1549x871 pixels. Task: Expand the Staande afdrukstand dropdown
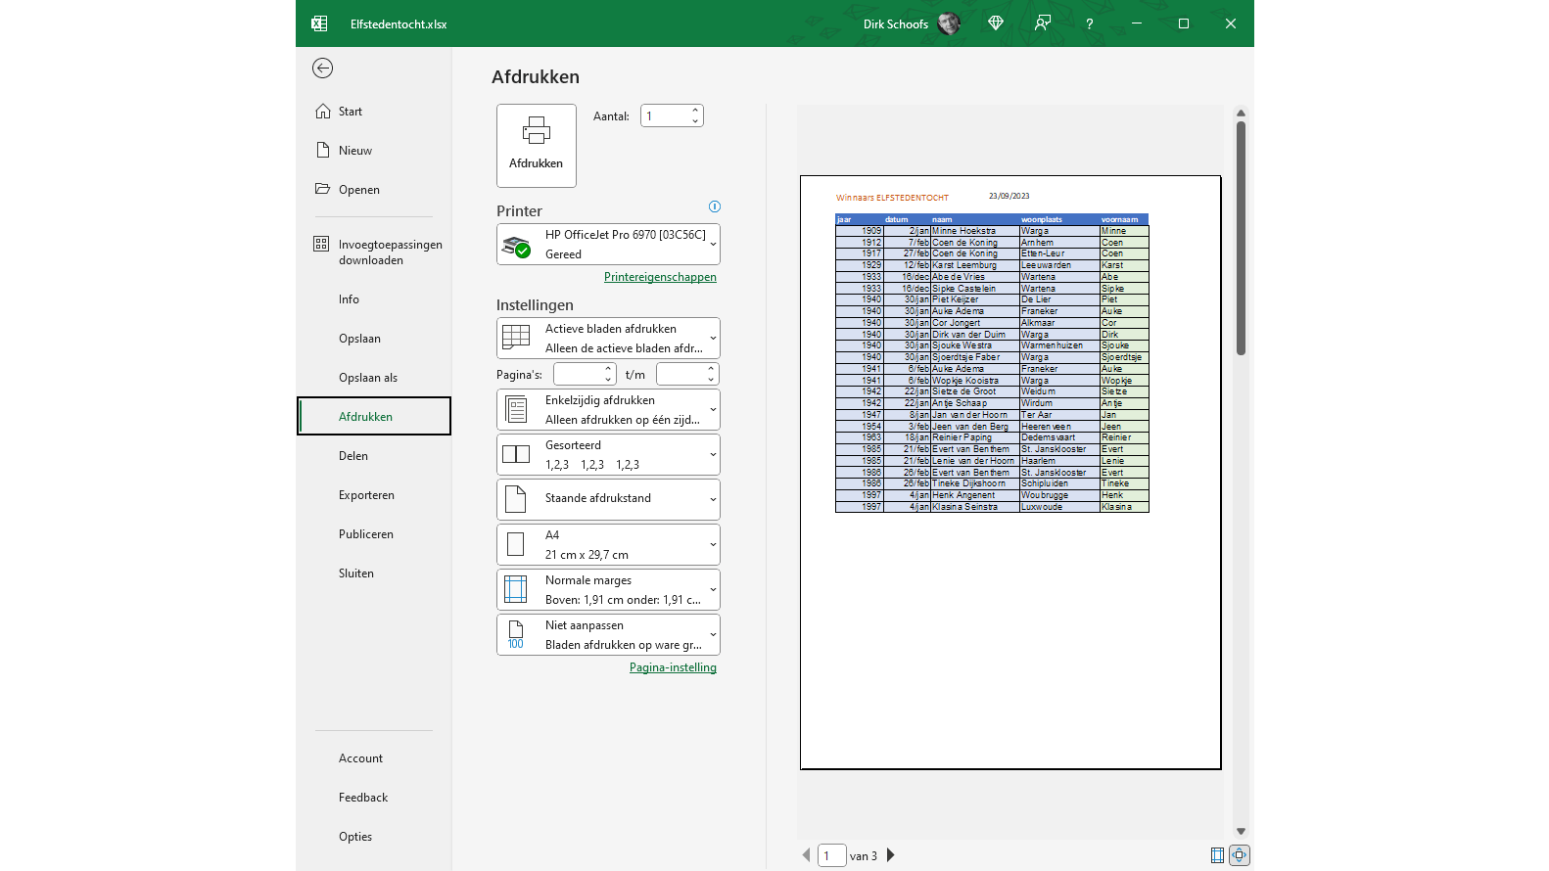608,499
